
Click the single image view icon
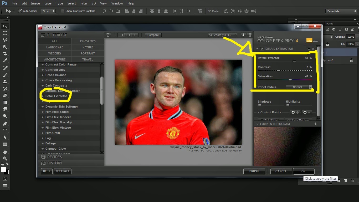pos(121,35)
